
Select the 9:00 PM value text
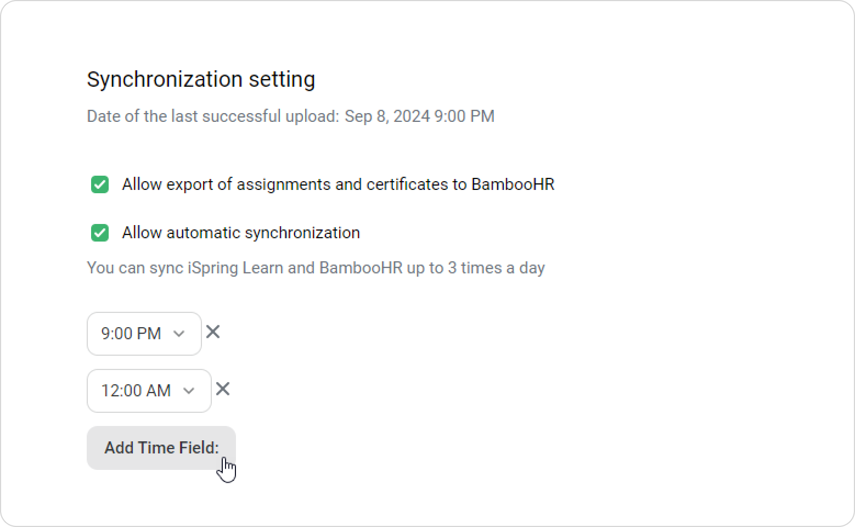pyautogui.click(x=131, y=334)
